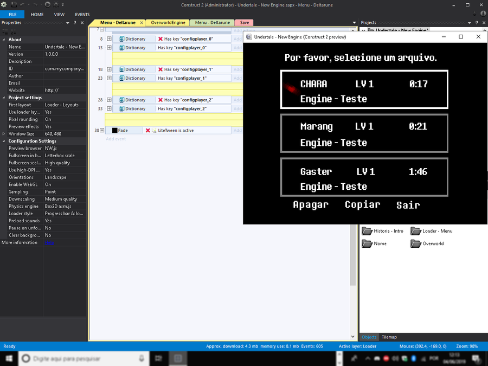This screenshot has height=366, width=488.
Task: Undo last action with the quick-access arrow
Action: click(22, 5)
